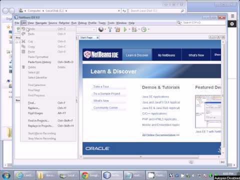Click the Debug Project toolbar icon
Viewport: 240px width, 180px height.
point(134,29)
